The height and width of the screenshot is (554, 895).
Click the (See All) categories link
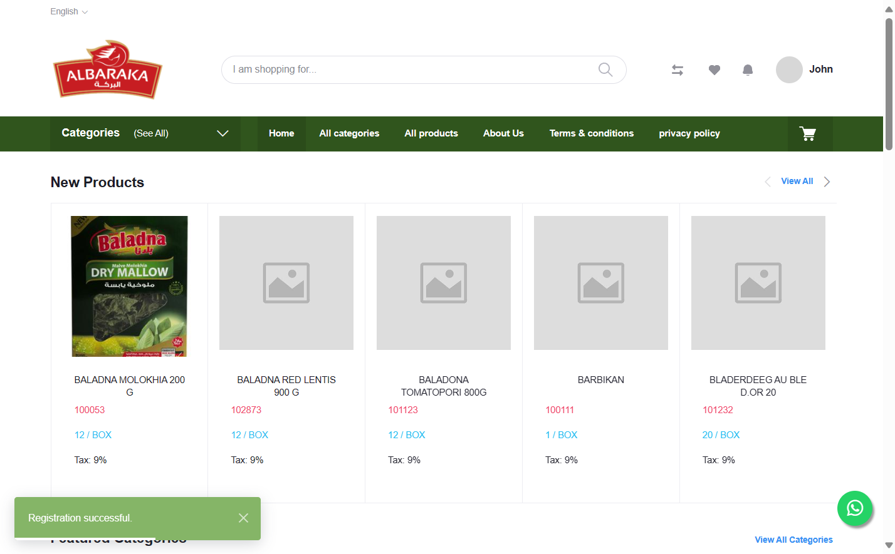click(x=151, y=133)
